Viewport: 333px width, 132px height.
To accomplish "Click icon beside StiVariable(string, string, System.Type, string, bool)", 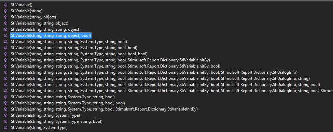I will (5, 121).
